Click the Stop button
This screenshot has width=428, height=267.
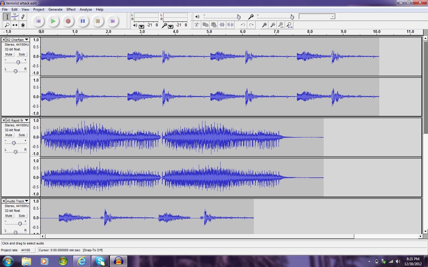click(x=98, y=21)
